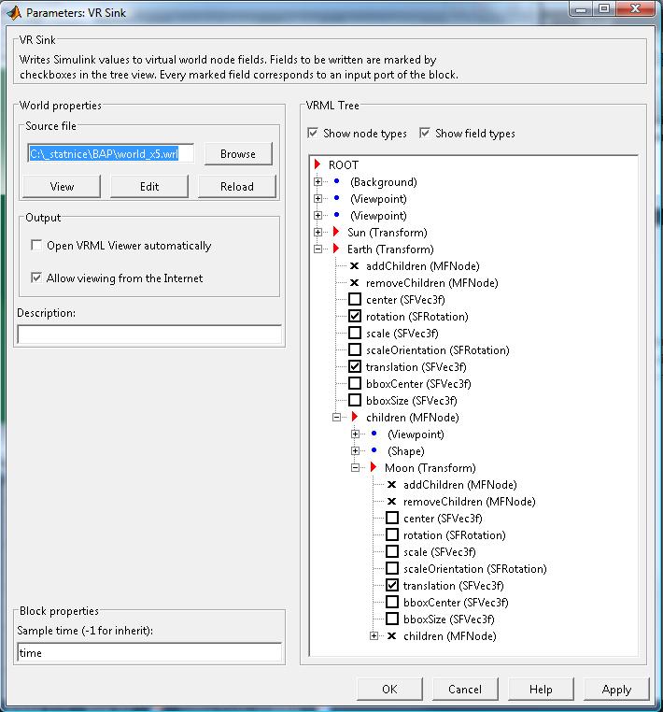Screen dimensions: 663x712
Task: Uncheck Earth translation (SFVec3f) field
Action: click(355, 366)
